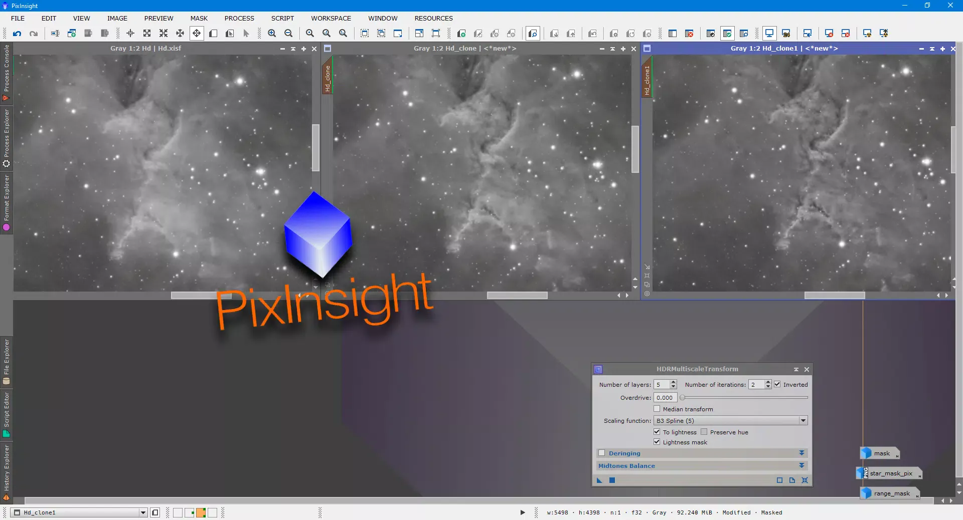Open the range_mask process icon
963x520 pixels.
coord(890,493)
